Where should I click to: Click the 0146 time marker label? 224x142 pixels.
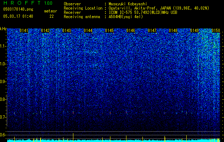[x=131, y=31]
